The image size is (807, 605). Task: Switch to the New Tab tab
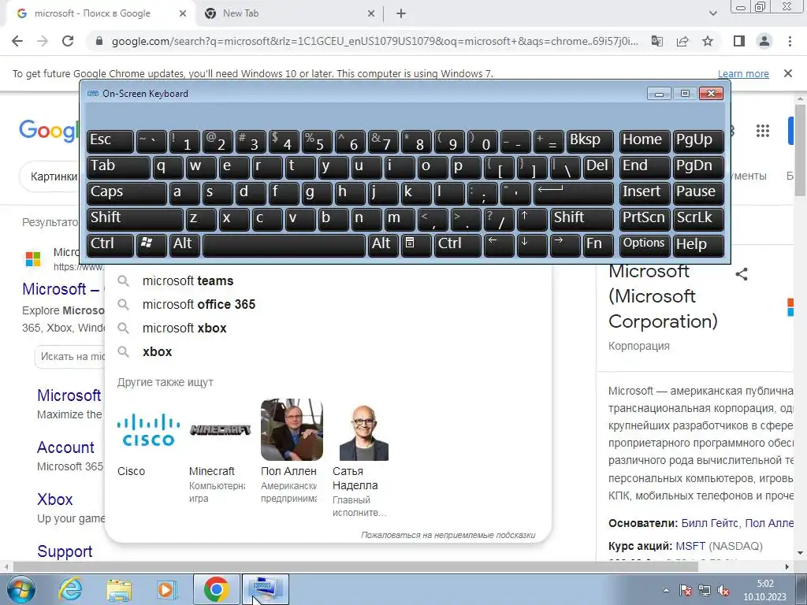point(241,14)
